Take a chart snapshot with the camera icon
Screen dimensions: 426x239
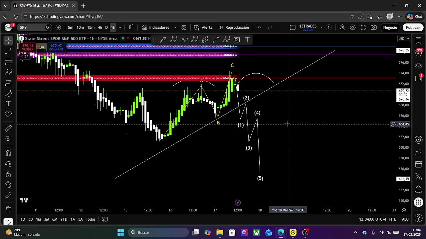coord(374,28)
